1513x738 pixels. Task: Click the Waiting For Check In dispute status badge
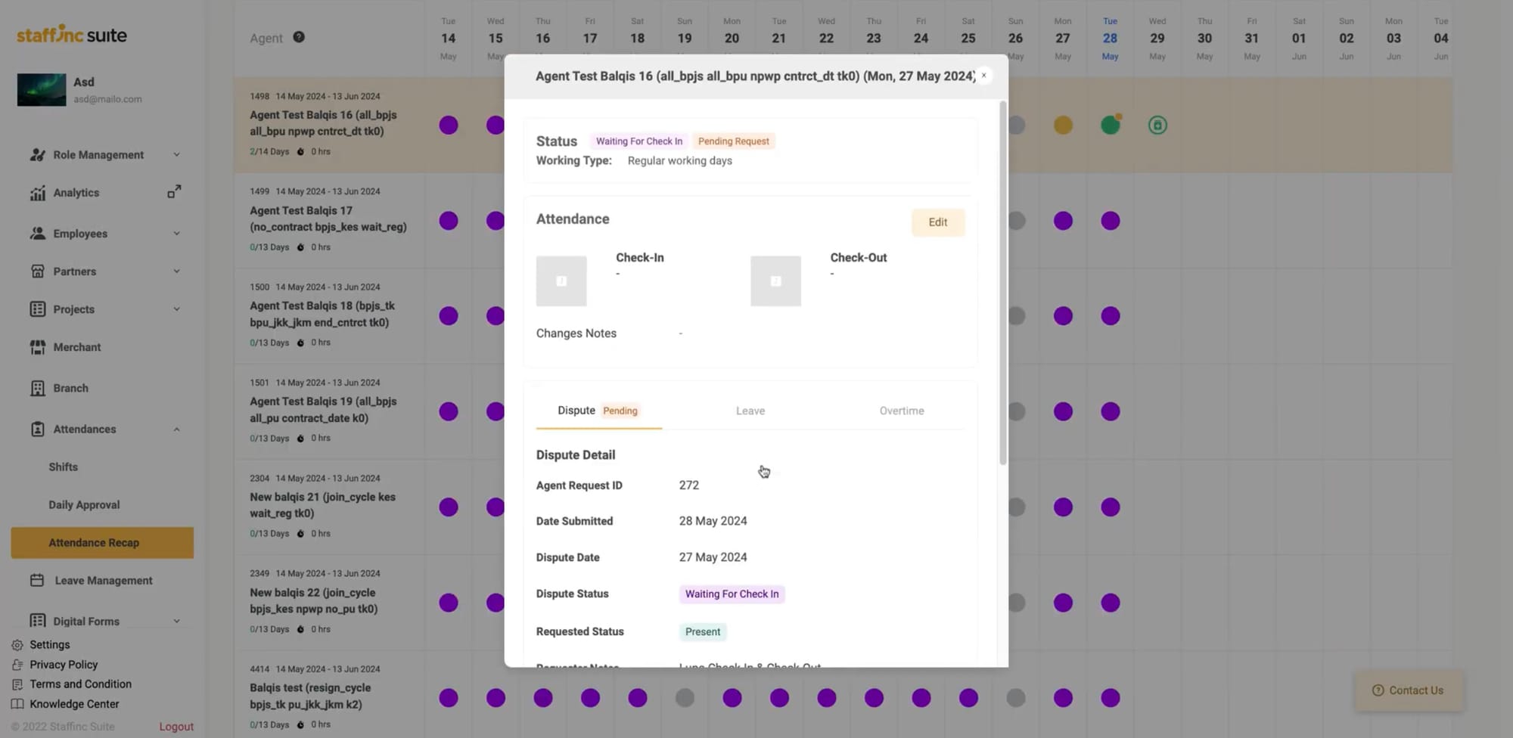click(x=732, y=594)
